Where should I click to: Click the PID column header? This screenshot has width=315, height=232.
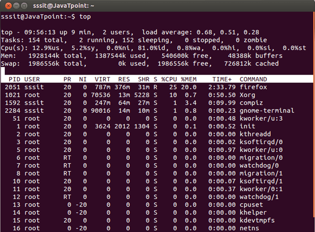tap(15, 79)
